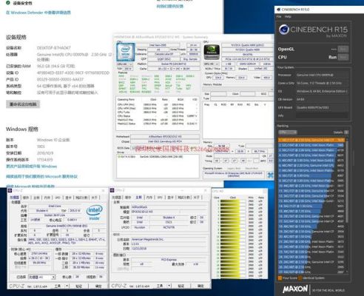364x296 pixels.
Task: Open the CPU #0 selector in HWiNFO
Action: 124,64
